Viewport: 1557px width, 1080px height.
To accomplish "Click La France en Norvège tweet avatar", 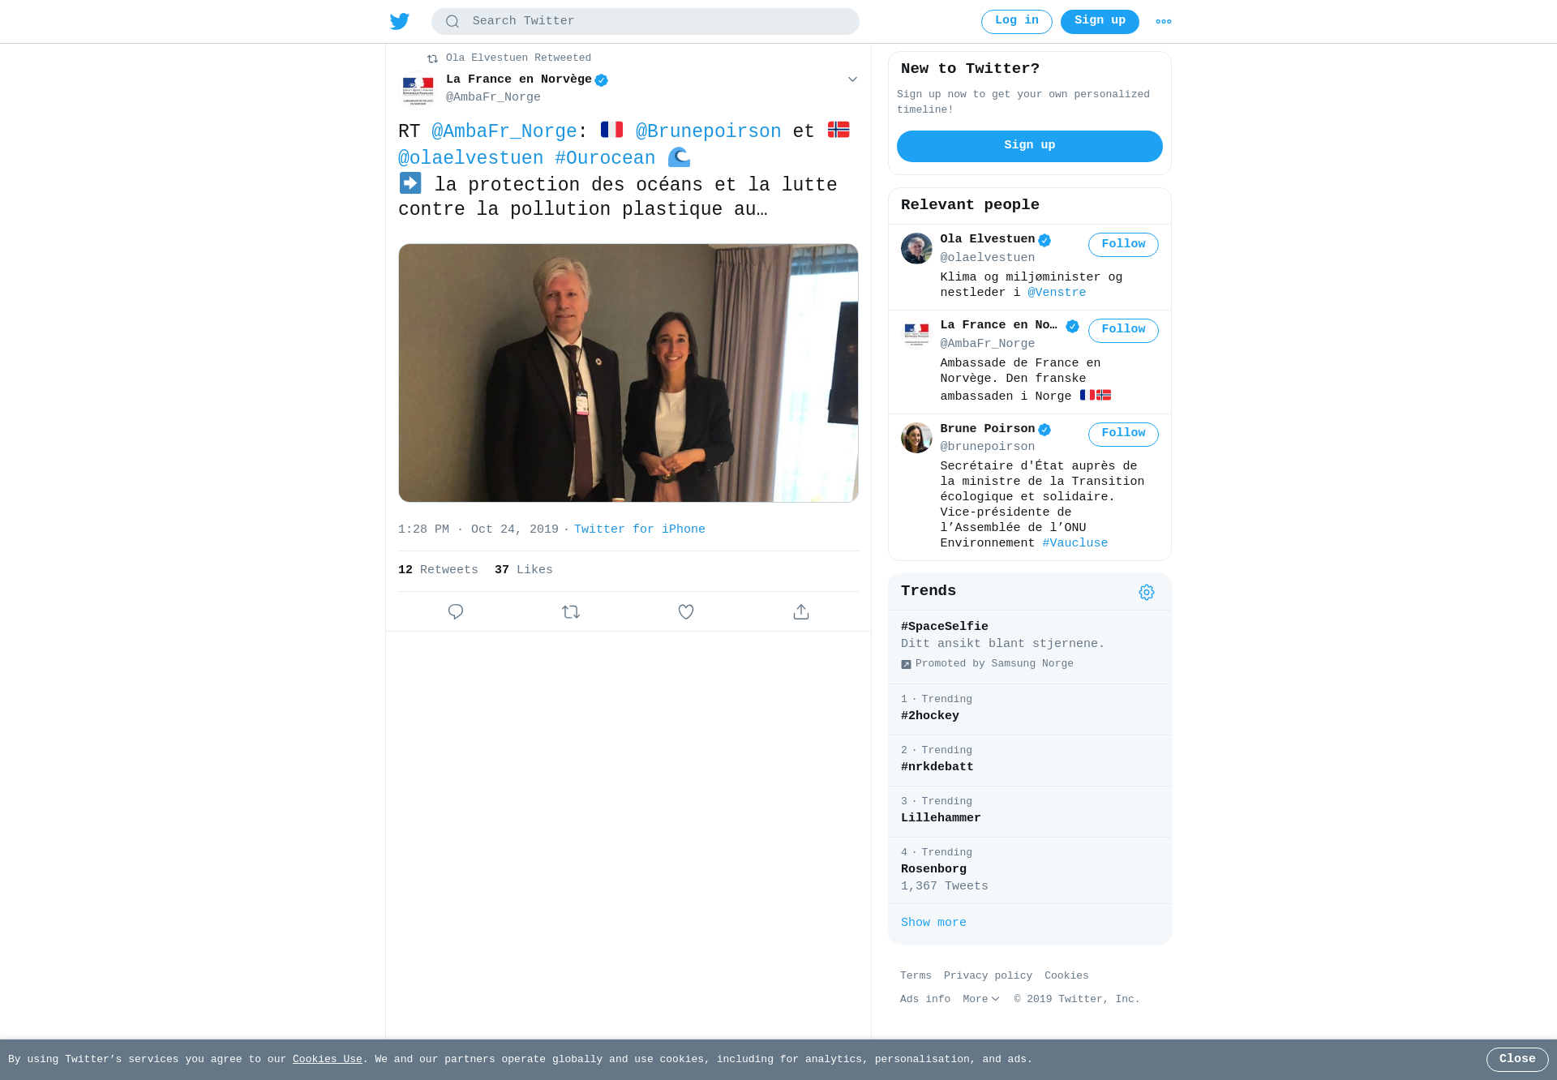I will coord(418,89).
